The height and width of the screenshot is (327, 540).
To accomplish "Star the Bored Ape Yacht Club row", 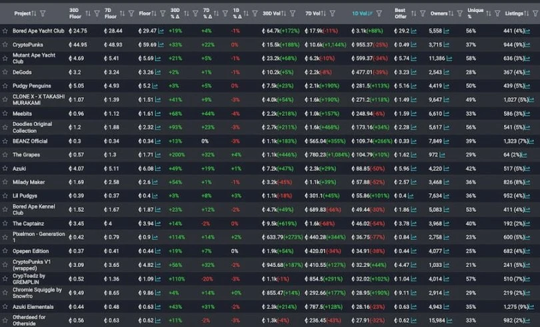I will pyautogui.click(x=5, y=31).
